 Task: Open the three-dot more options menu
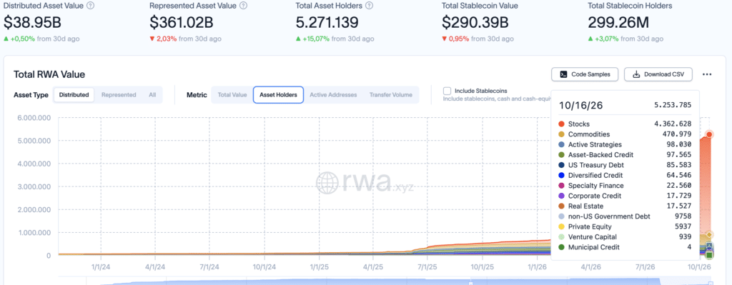(x=707, y=74)
